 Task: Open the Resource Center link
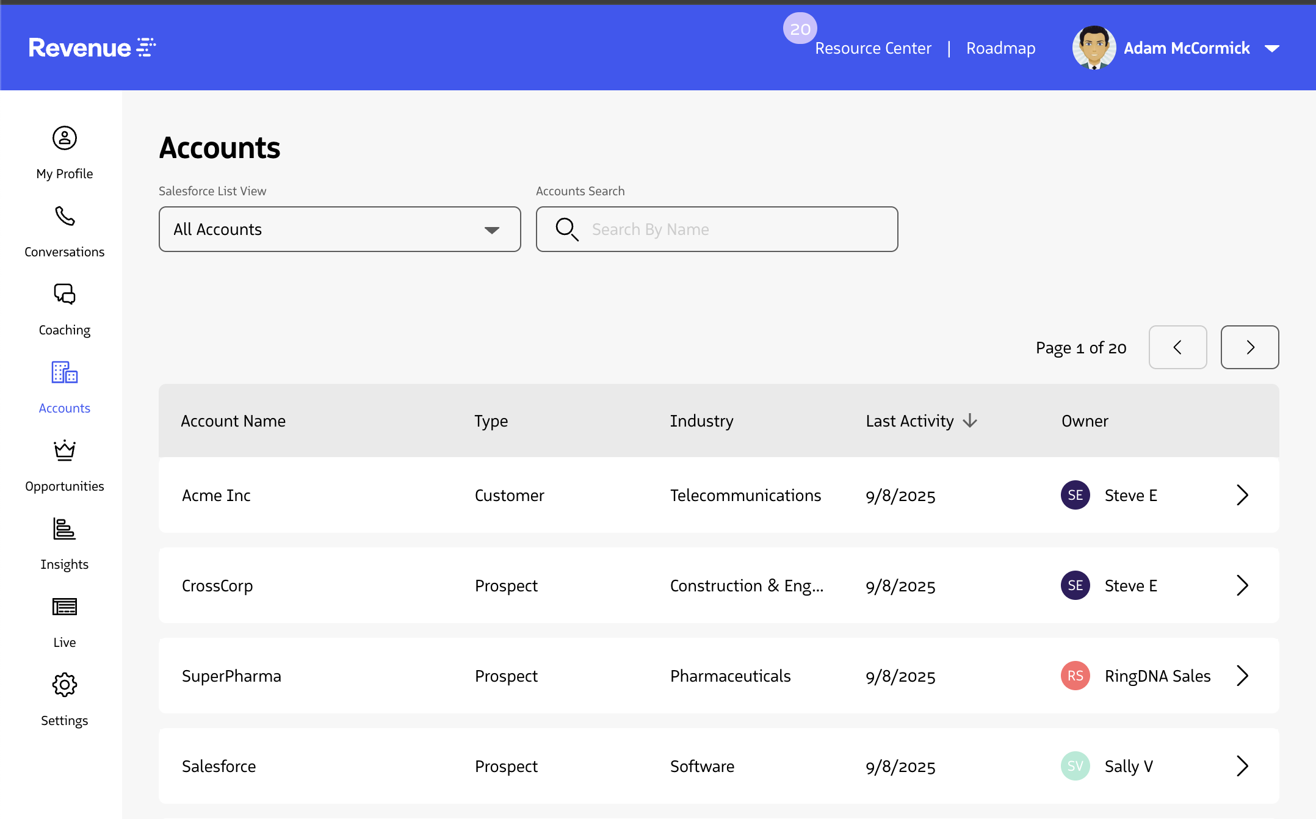[873, 48]
